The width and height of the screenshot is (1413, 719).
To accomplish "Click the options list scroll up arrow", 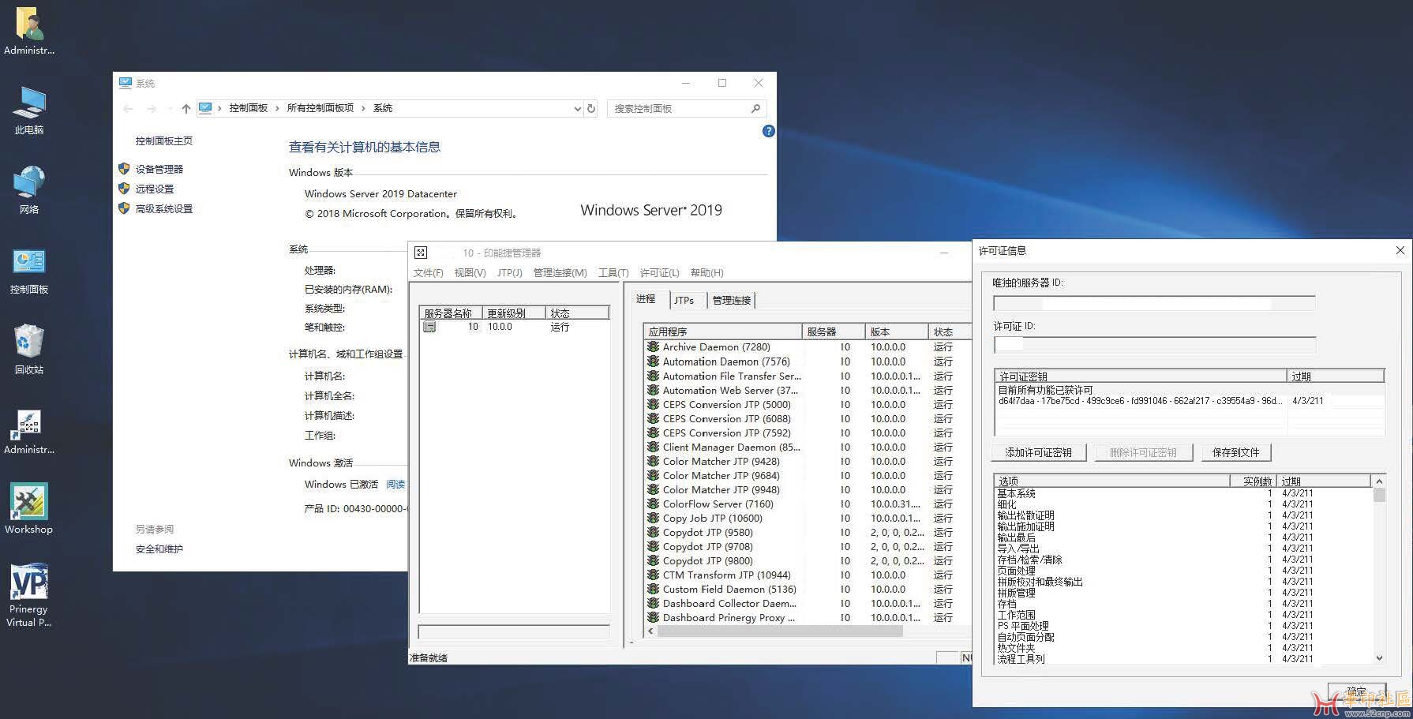I will [x=1380, y=481].
